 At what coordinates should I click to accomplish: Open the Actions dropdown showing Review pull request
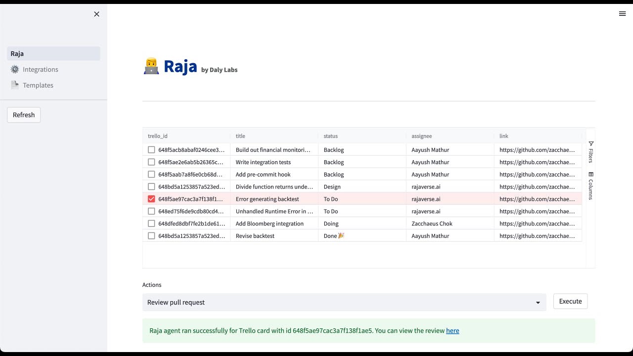(x=344, y=302)
